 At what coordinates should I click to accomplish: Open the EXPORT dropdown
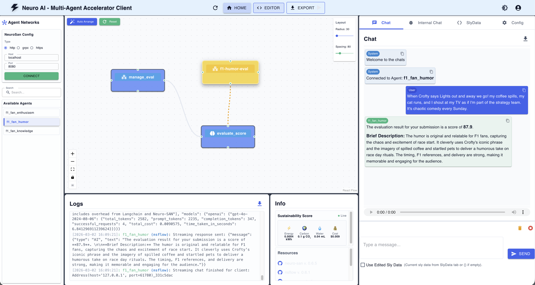click(305, 8)
